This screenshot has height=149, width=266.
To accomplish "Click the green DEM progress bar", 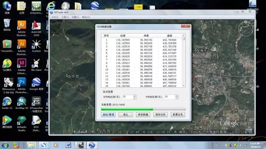I will (x=143, y=109).
